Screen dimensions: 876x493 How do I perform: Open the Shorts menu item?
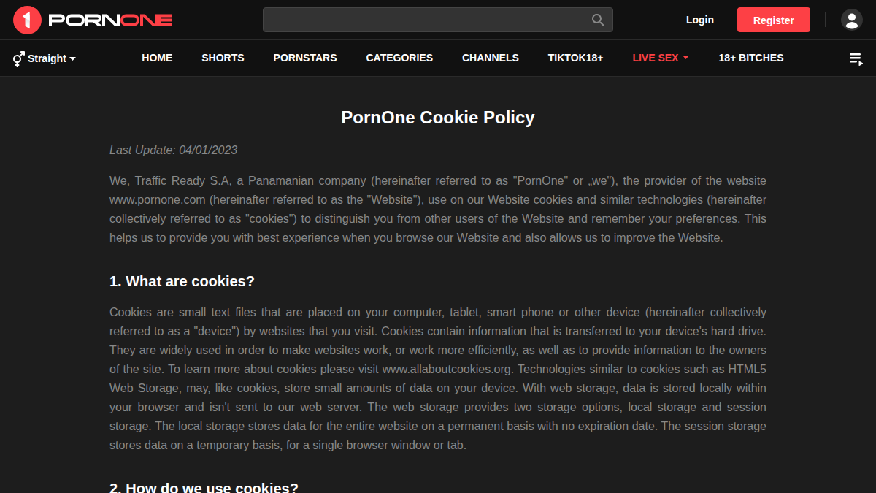(x=223, y=58)
